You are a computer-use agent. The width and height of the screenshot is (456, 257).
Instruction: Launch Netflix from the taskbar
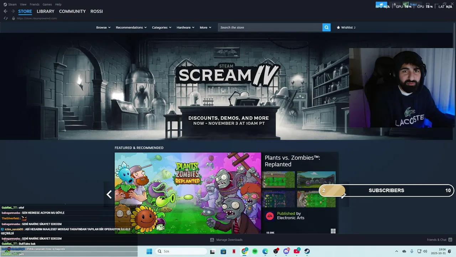234,251
